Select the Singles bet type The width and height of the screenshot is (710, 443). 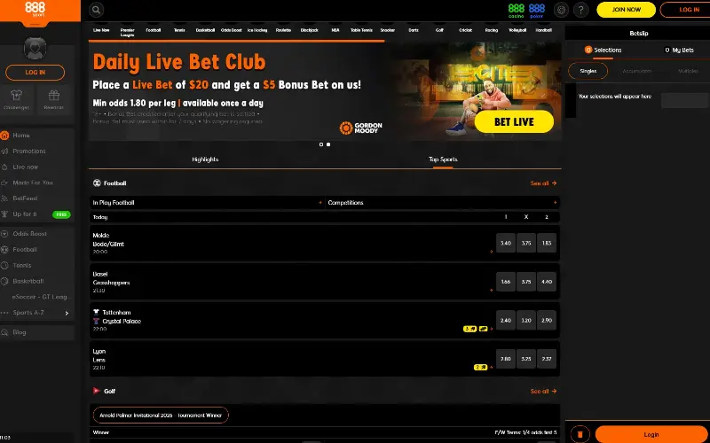tap(588, 71)
